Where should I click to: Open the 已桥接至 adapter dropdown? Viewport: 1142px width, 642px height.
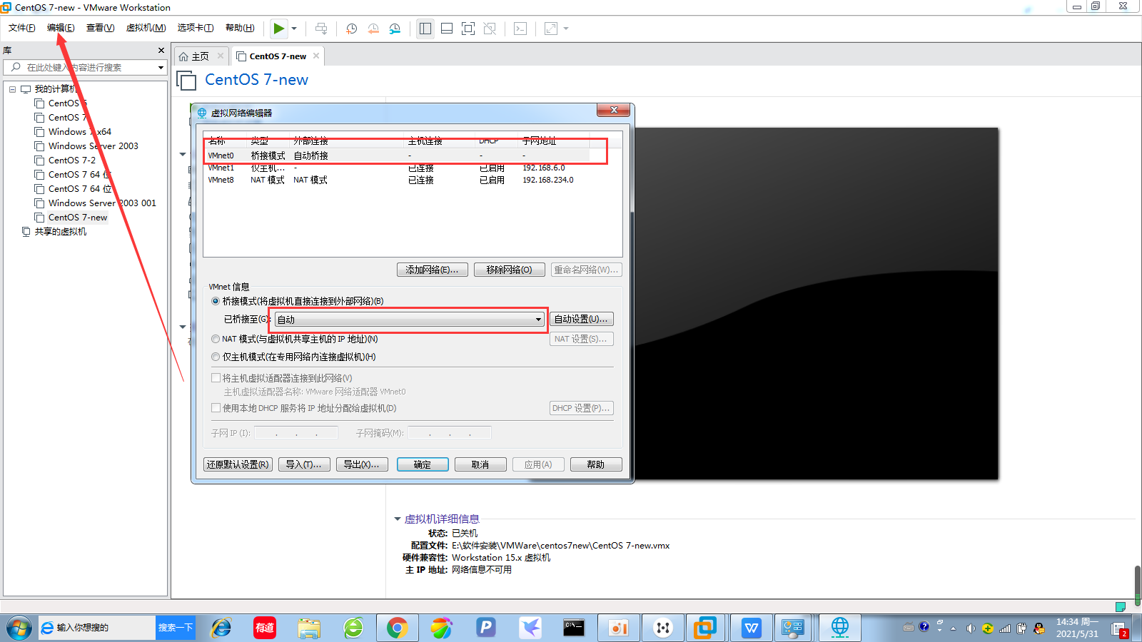tap(410, 320)
